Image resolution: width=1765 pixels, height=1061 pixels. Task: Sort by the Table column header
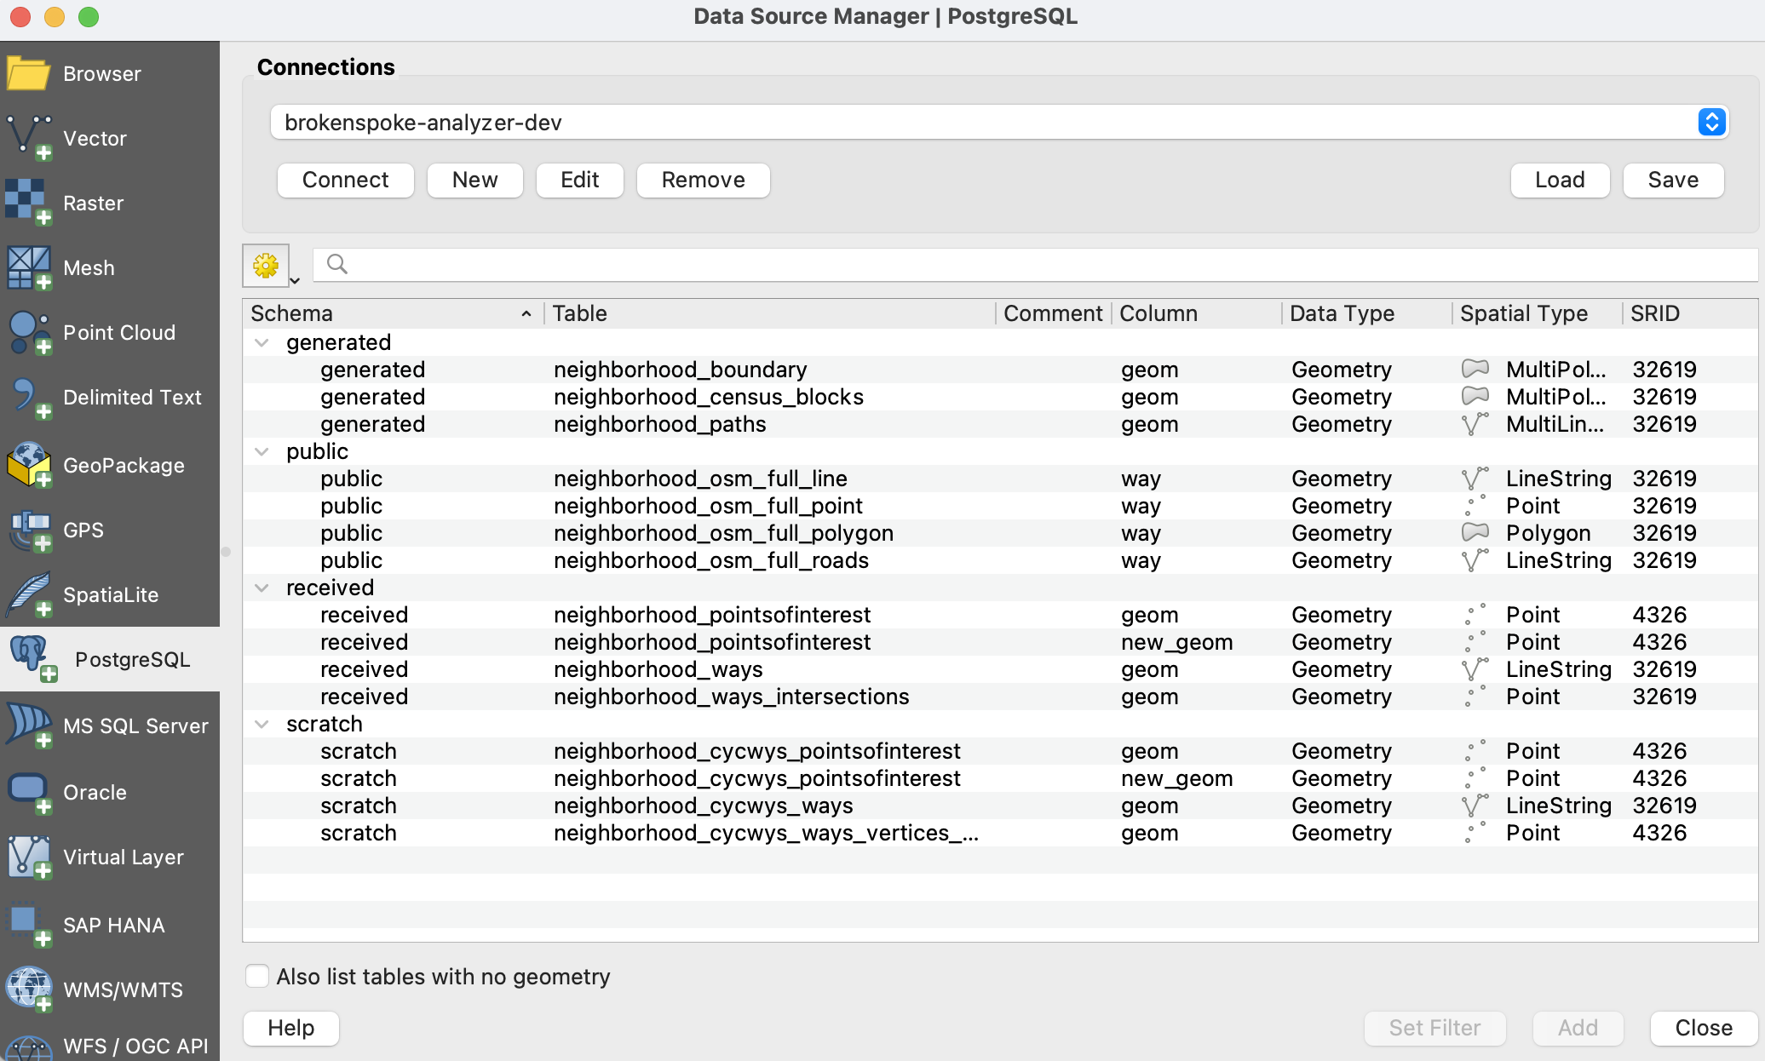579,313
